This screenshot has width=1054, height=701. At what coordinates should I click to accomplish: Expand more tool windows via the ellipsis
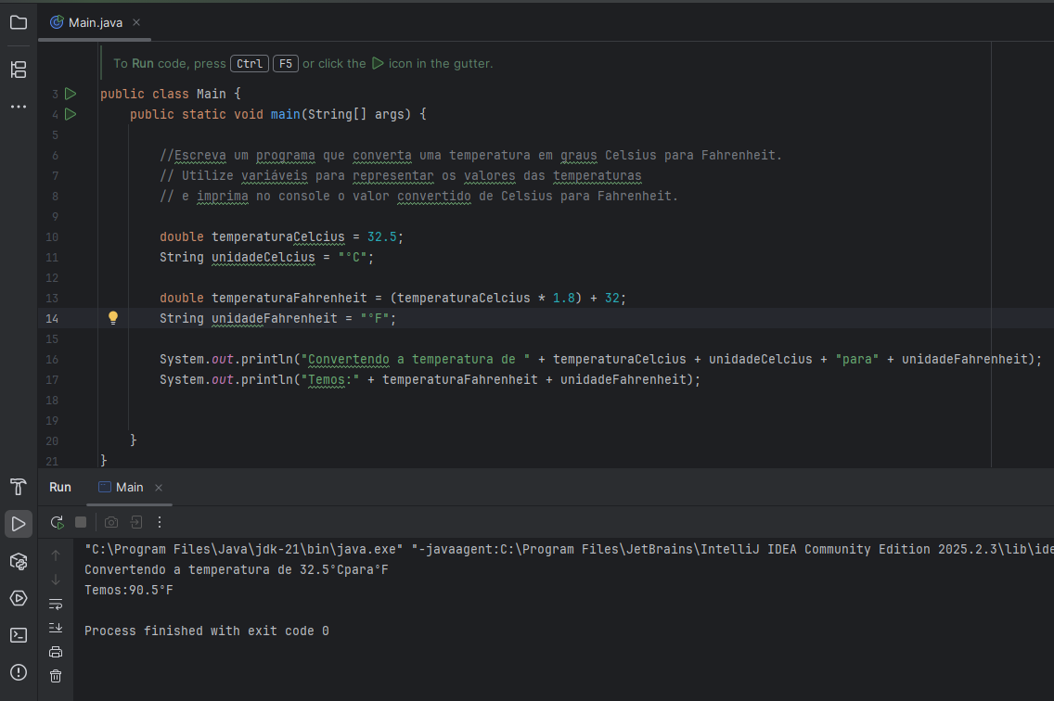(x=19, y=107)
